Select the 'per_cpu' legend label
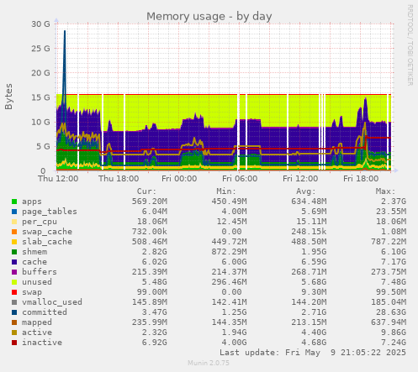Image resolution: width=418 pixels, height=372 pixels. 40,222
